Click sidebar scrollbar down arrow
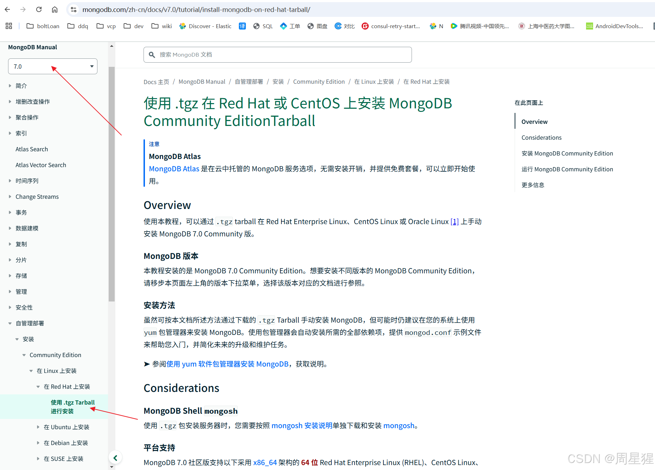 112,467
